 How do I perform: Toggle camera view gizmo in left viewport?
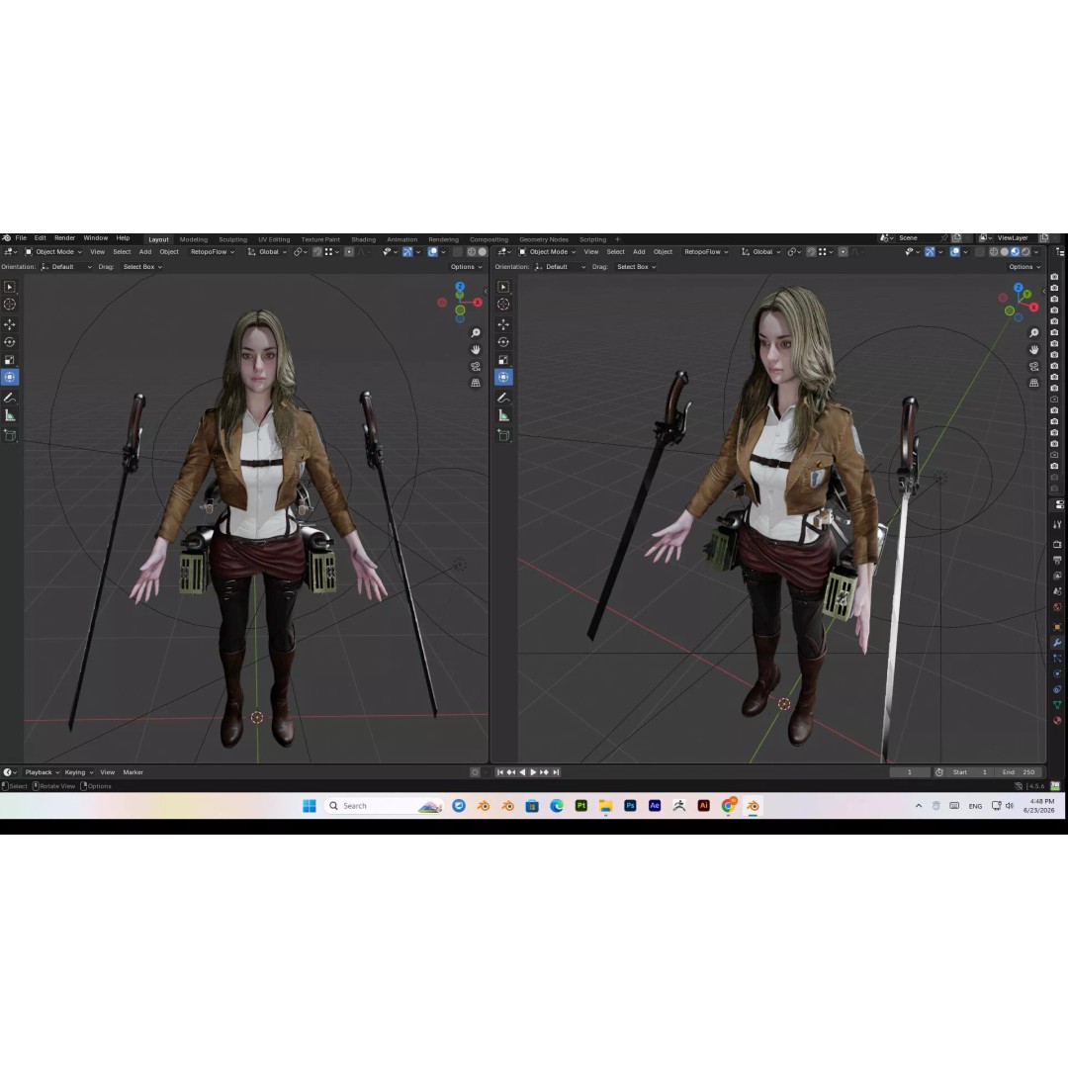tap(476, 367)
